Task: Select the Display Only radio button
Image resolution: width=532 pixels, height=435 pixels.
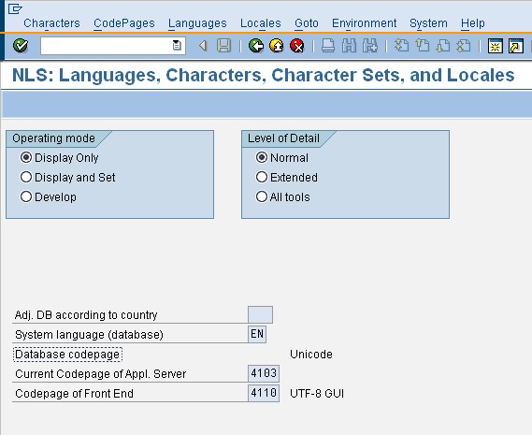Action: [x=26, y=157]
